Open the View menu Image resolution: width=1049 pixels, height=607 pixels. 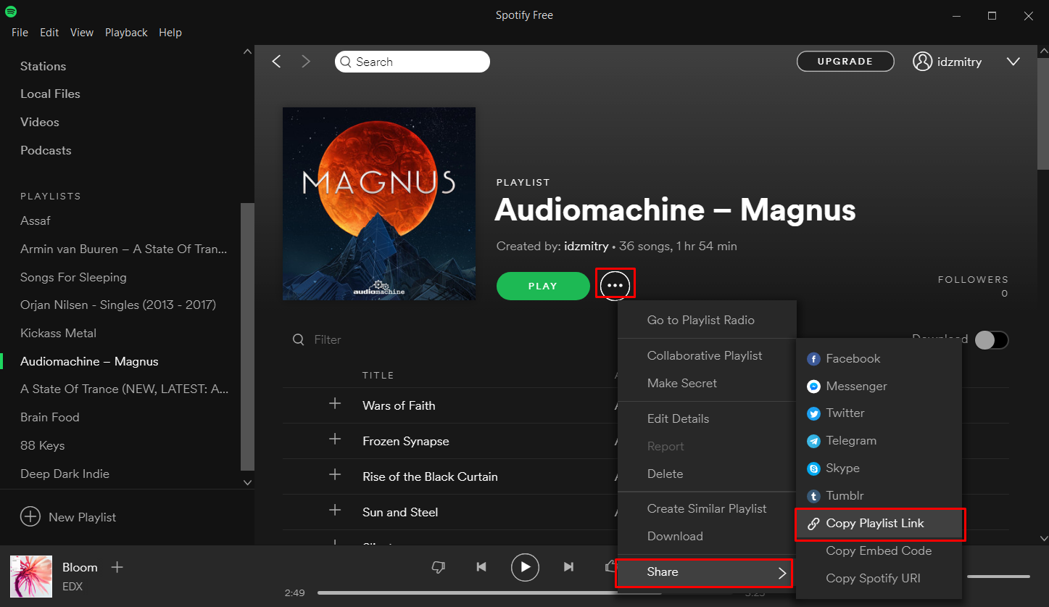(82, 33)
